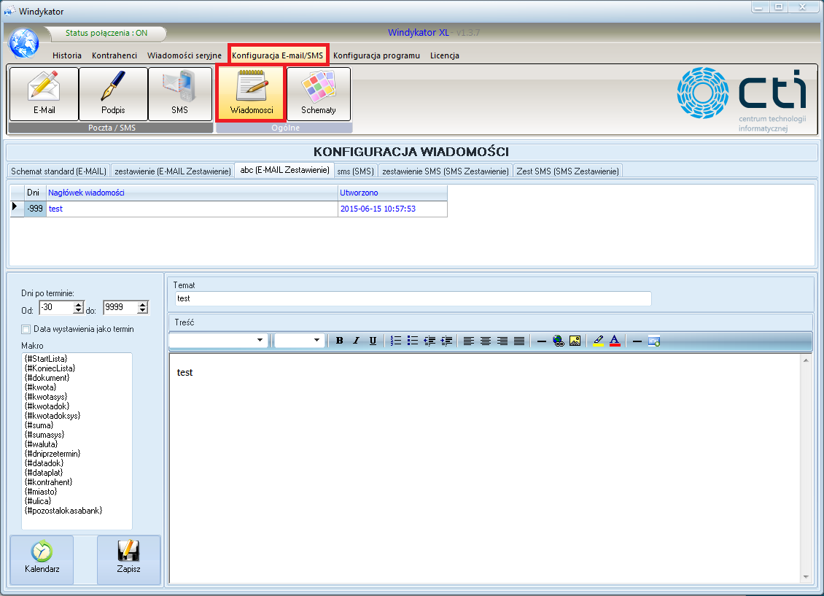Click the HTML source icon
Viewport: 824px width, 596px height.
(x=654, y=341)
